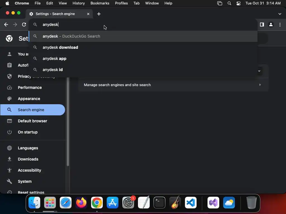Open Downloads settings section
Screen dimensions: 286x214
[x=33, y=159]
